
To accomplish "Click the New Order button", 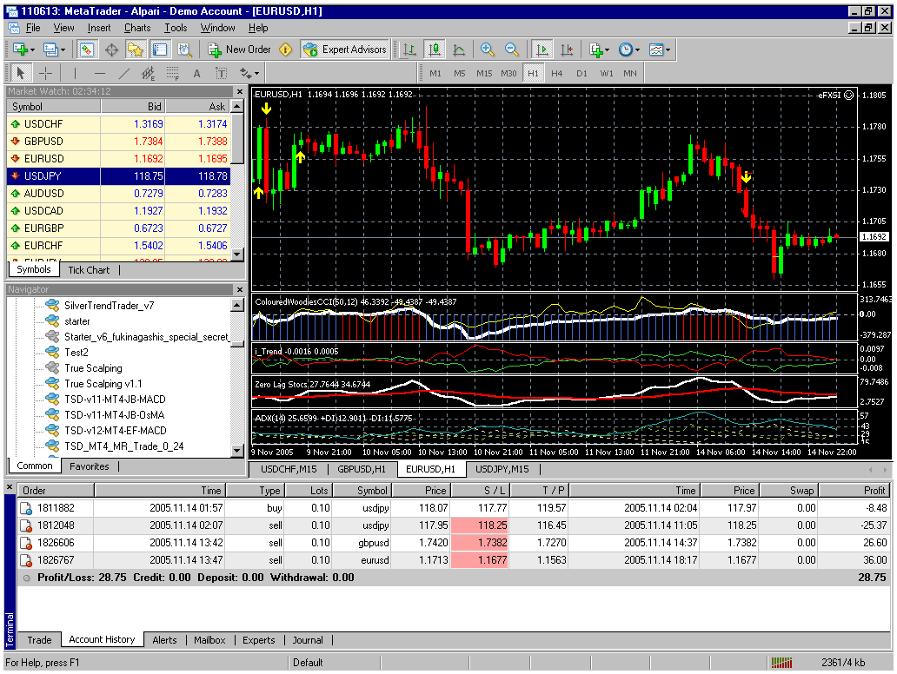I will pyautogui.click(x=239, y=50).
